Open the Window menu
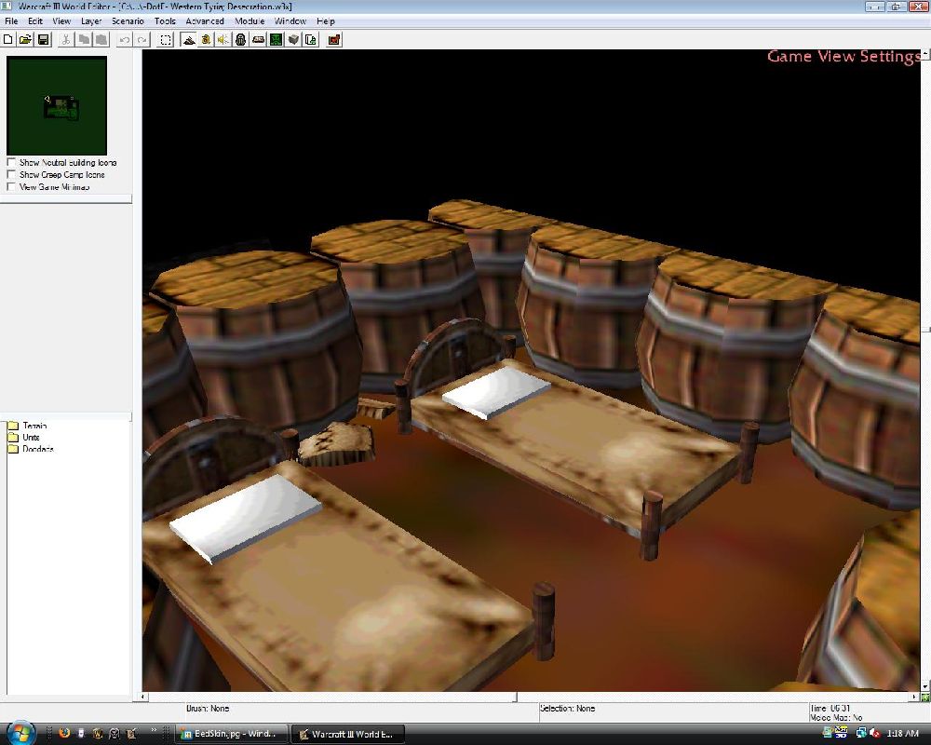Image resolution: width=931 pixels, height=745 pixels. click(x=290, y=21)
